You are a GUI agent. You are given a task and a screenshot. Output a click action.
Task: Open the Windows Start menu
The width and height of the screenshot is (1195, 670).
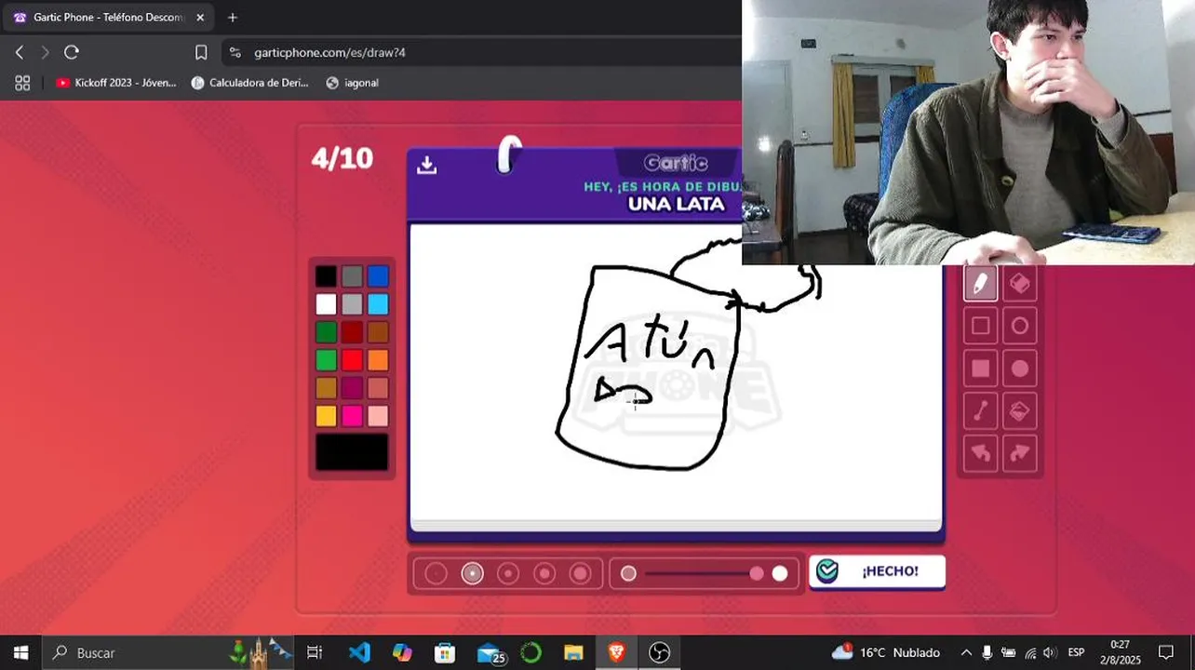coord(20,652)
